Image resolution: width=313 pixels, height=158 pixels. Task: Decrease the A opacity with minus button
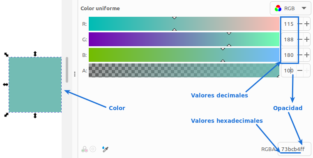coord(300,70)
